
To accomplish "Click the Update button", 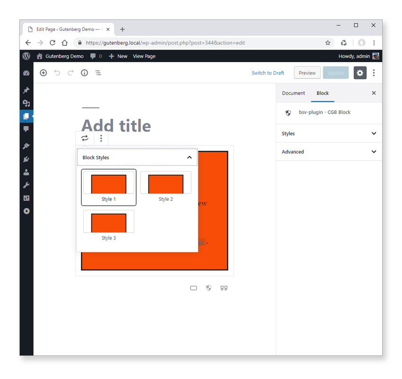I will (336, 73).
